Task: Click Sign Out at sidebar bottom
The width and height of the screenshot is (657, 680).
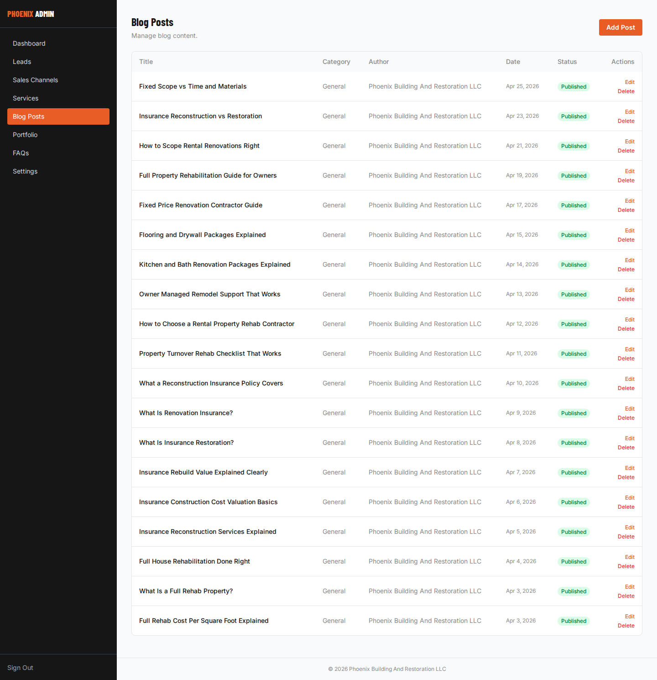Action: (20, 668)
